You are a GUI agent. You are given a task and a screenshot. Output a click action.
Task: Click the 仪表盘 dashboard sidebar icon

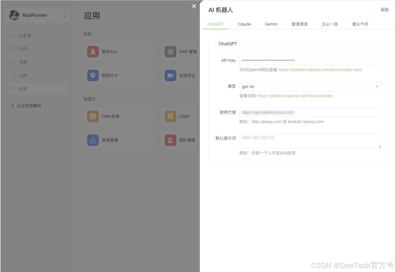(x=13, y=35)
